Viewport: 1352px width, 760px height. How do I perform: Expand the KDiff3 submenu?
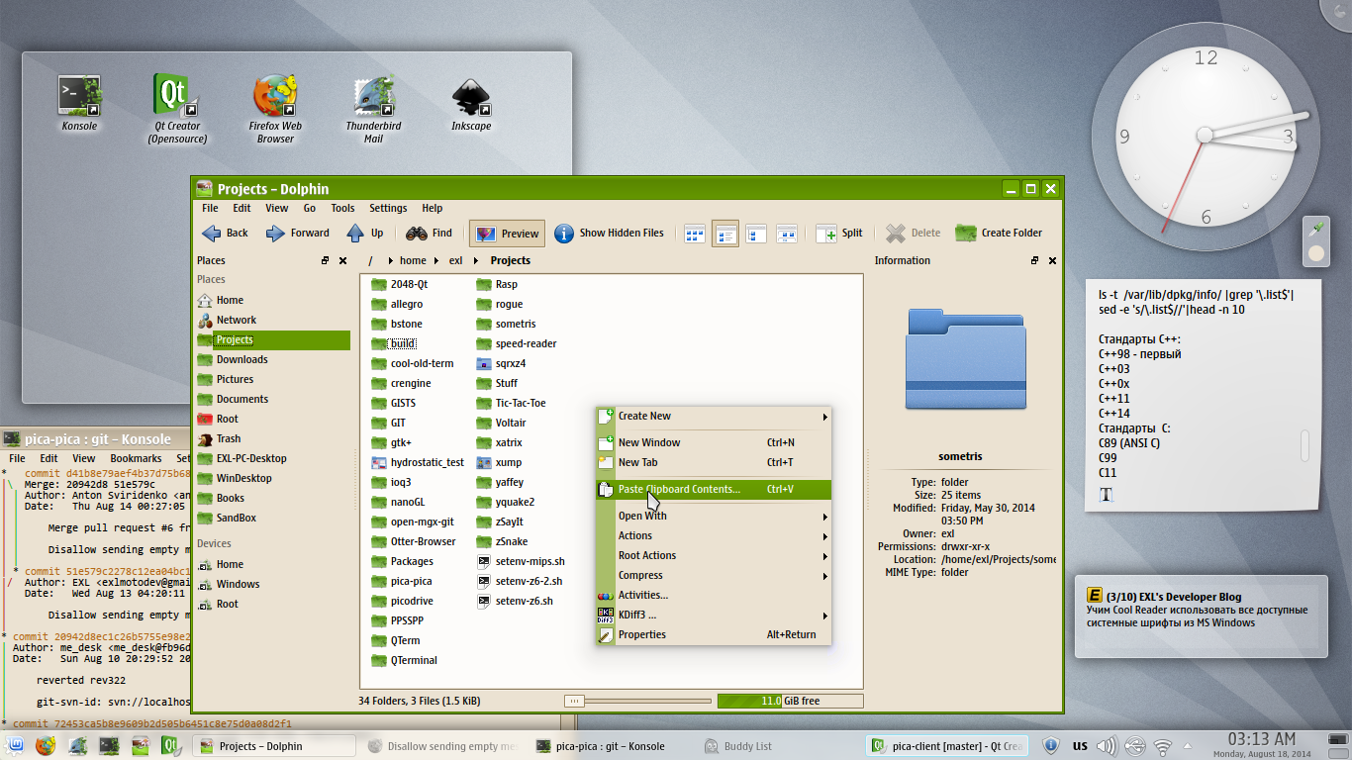[713, 616]
